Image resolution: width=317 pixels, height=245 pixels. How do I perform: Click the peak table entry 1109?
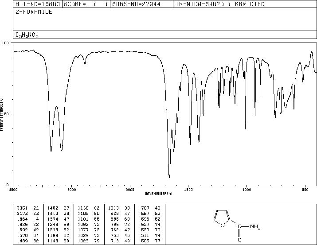[x=83, y=214]
